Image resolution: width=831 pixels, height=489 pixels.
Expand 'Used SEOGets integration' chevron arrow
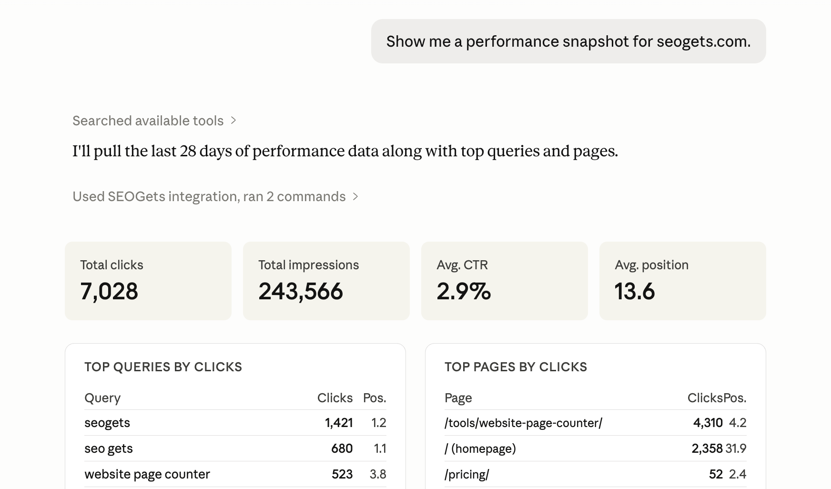(355, 196)
